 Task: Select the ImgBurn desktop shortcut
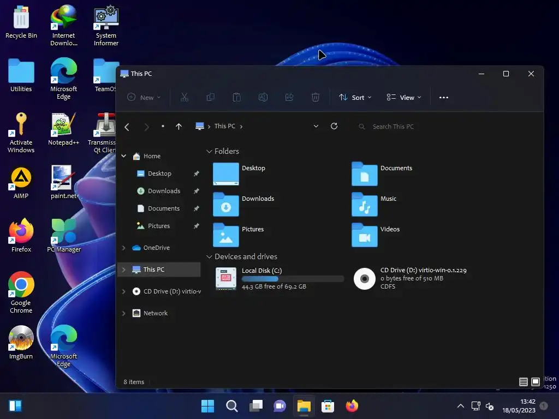click(21, 343)
